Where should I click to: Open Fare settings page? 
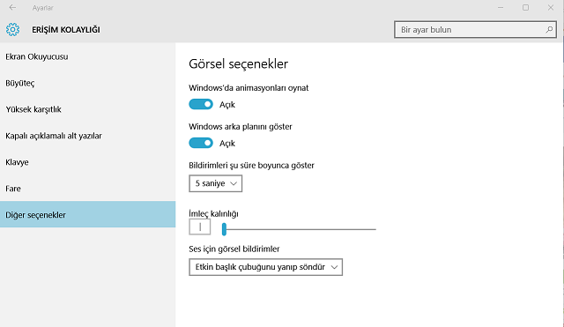point(88,189)
